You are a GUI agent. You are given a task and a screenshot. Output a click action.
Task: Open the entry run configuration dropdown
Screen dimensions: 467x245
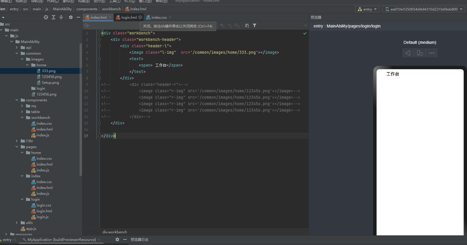click(x=367, y=9)
